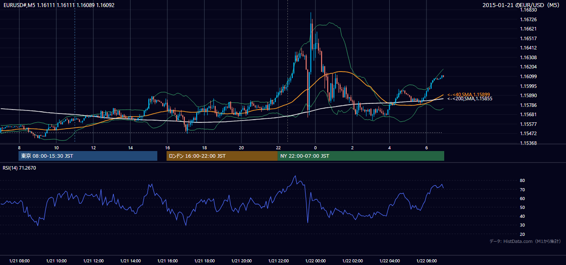
Task: Click hour tick 0 under the price chart
Action: (315, 148)
